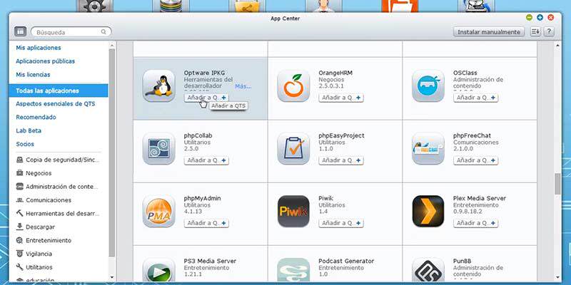Select Todas las aplicaciones
571x285 pixels.
coord(59,90)
